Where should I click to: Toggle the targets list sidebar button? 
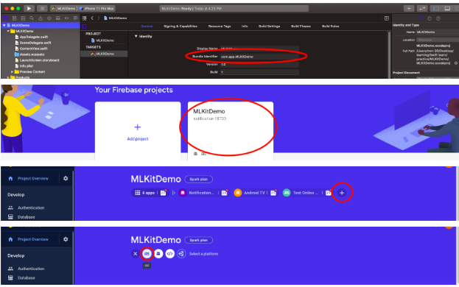pos(84,26)
